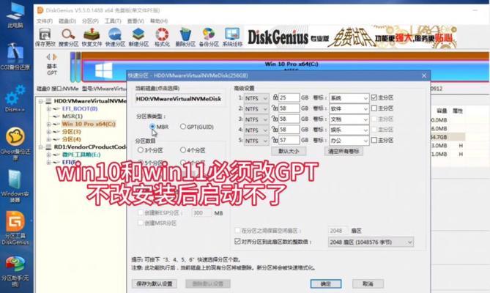
Task: Open the 快速分区 quick partition tool
Action: pyautogui.click(x=115, y=37)
